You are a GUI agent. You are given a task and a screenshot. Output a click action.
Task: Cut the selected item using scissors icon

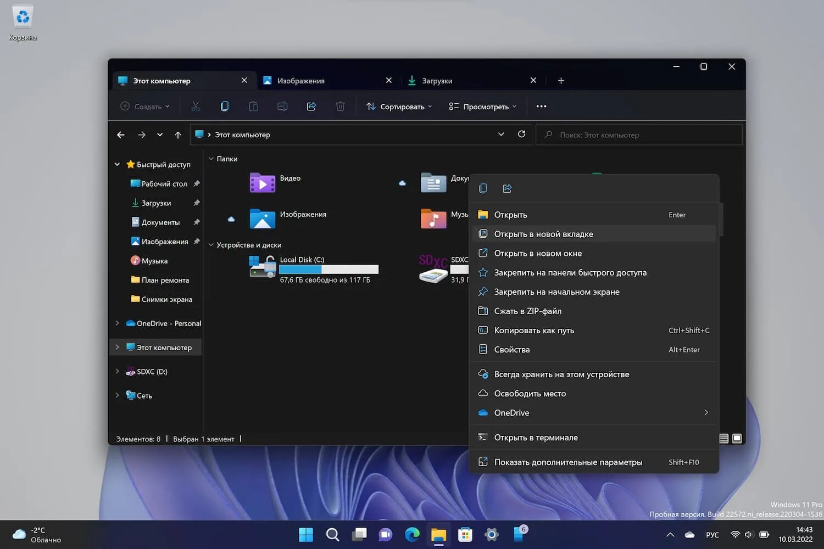[196, 106]
